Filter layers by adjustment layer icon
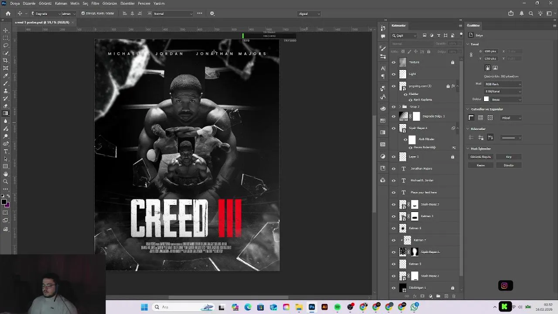558x314 pixels. click(x=432, y=35)
